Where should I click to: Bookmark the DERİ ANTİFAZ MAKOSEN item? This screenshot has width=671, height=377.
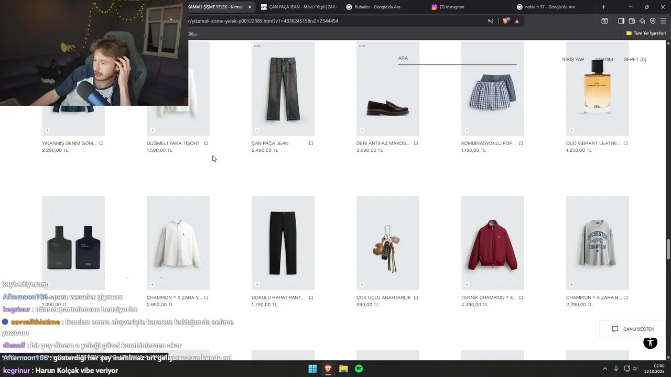coord(416,143)
